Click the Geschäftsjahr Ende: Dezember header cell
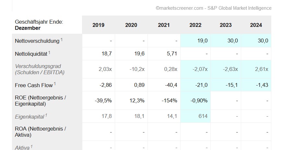Viewport: 283px width, 150px height. pos(39,25)
